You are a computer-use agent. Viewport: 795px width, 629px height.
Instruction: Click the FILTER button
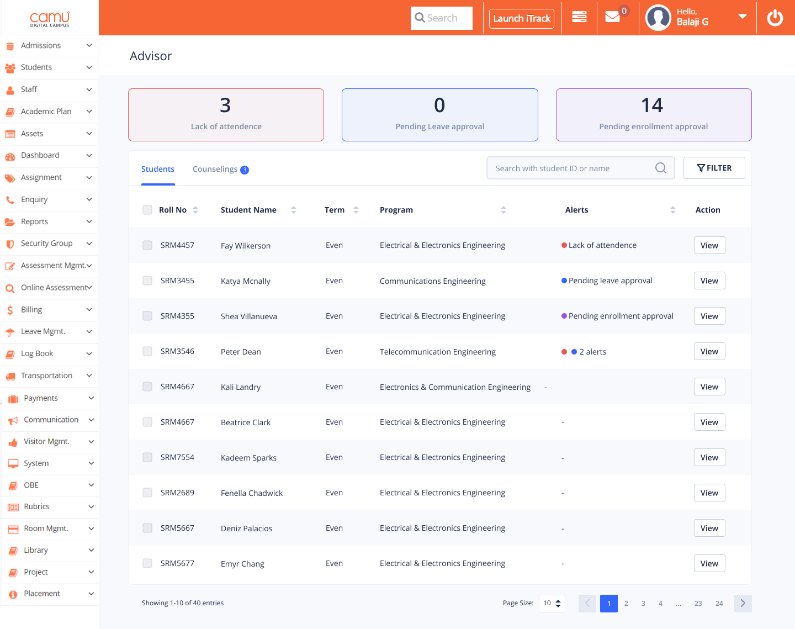pos(714,167)
